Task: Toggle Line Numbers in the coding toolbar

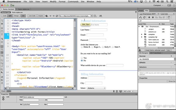Action: point(2,46)
